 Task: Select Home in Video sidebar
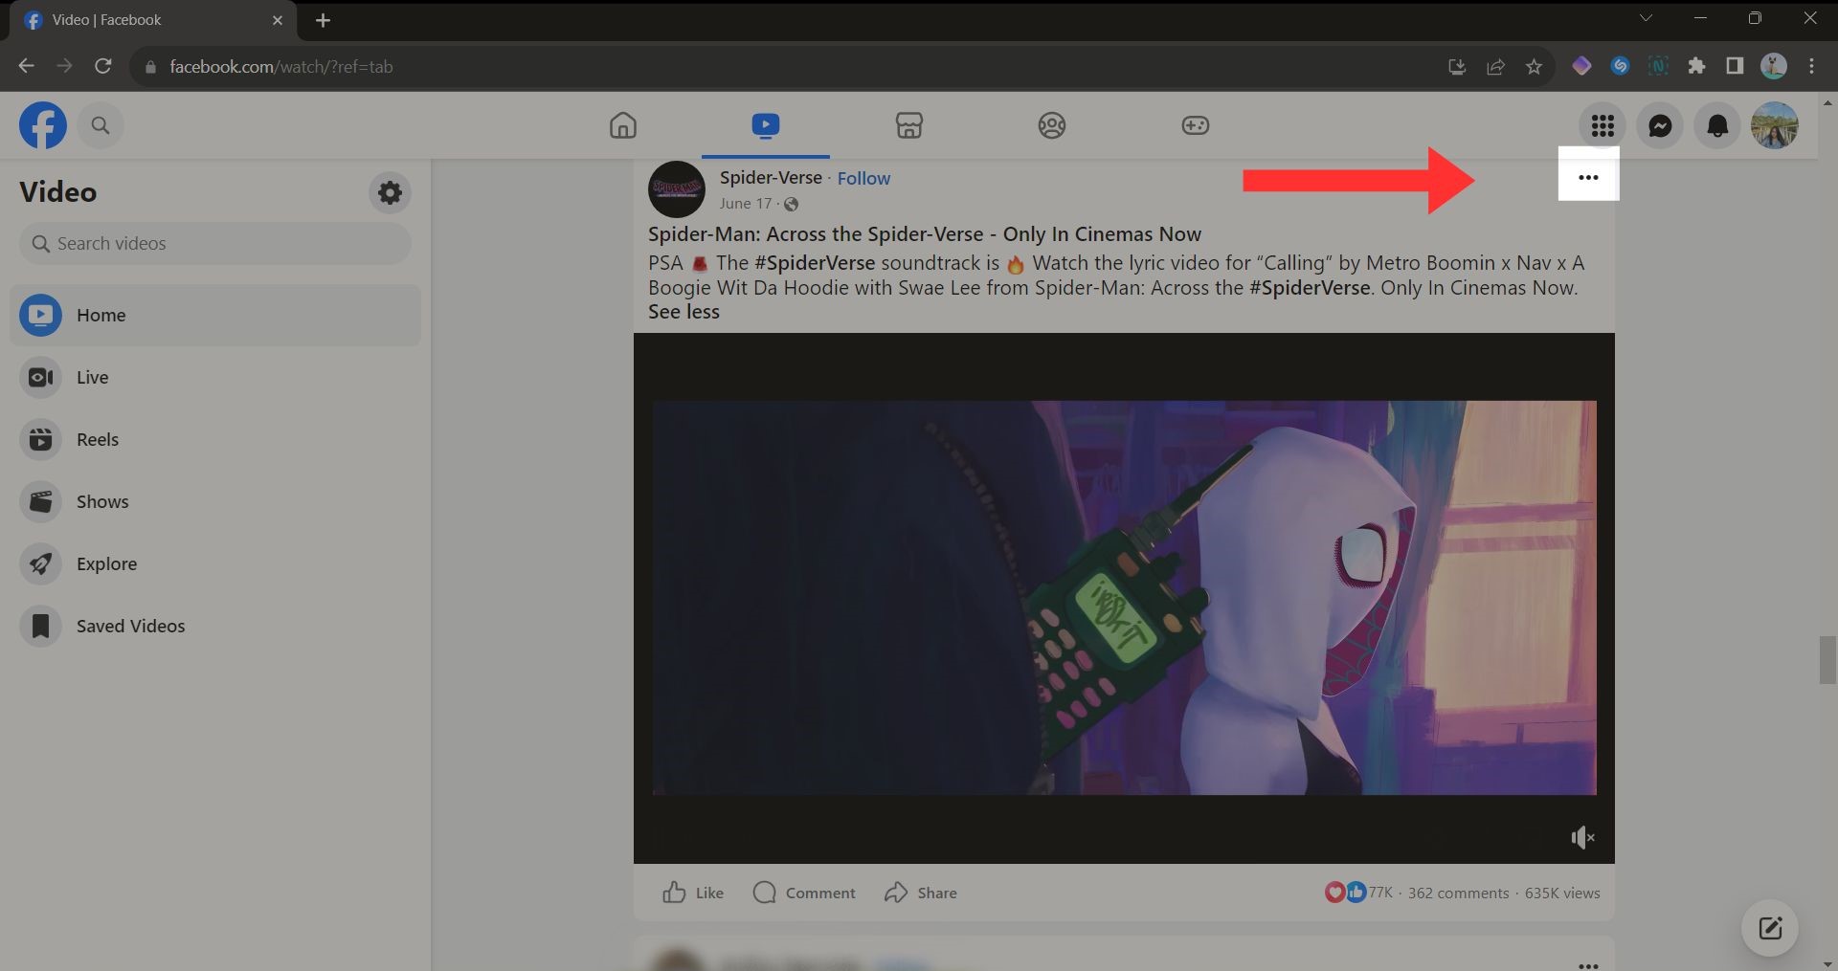coord(215,315)
